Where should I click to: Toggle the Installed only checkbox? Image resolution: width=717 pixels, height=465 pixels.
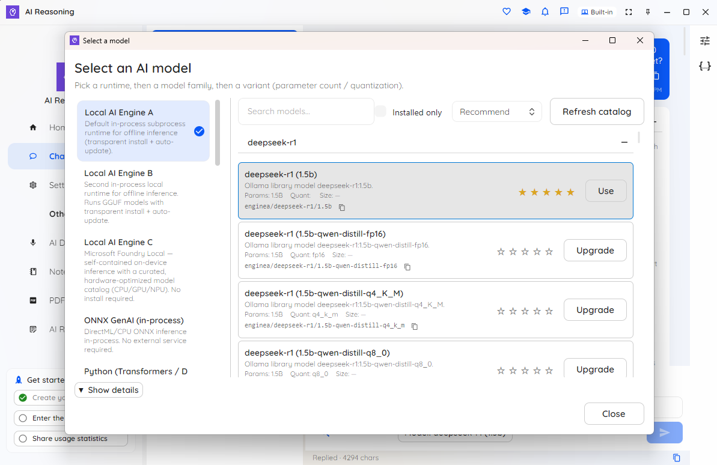380,111
